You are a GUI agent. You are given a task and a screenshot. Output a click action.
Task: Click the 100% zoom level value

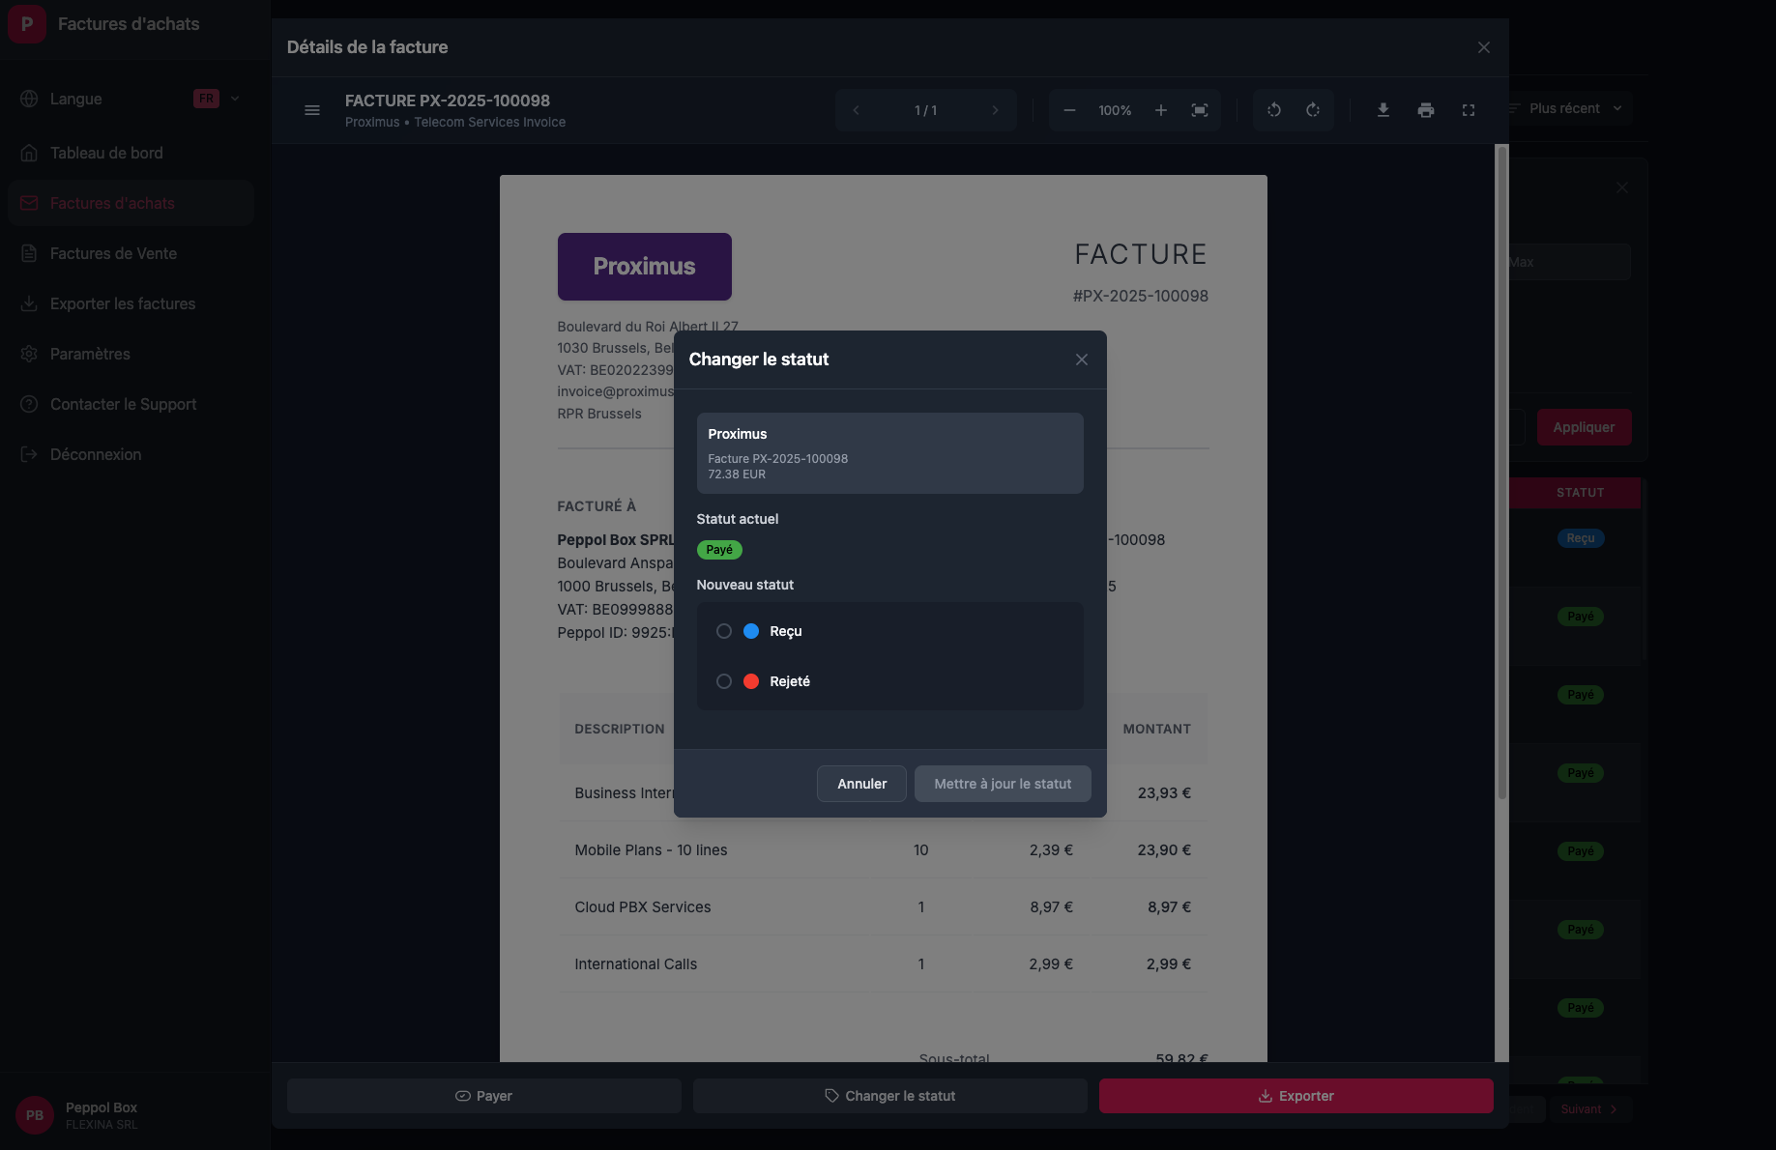pos(1115,110)
